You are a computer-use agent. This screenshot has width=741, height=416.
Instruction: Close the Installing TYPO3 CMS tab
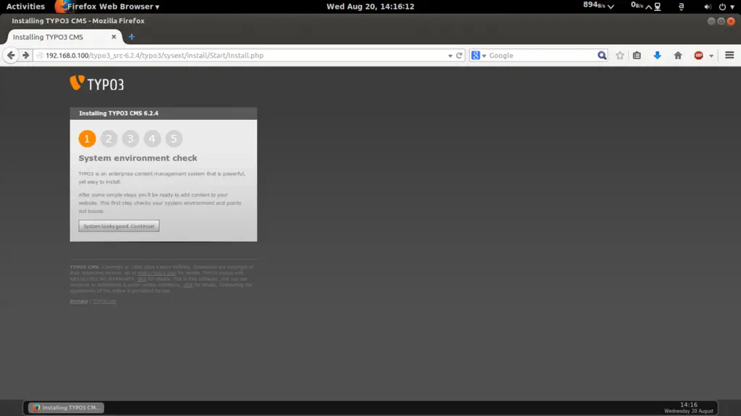click(x=114, y=37)
